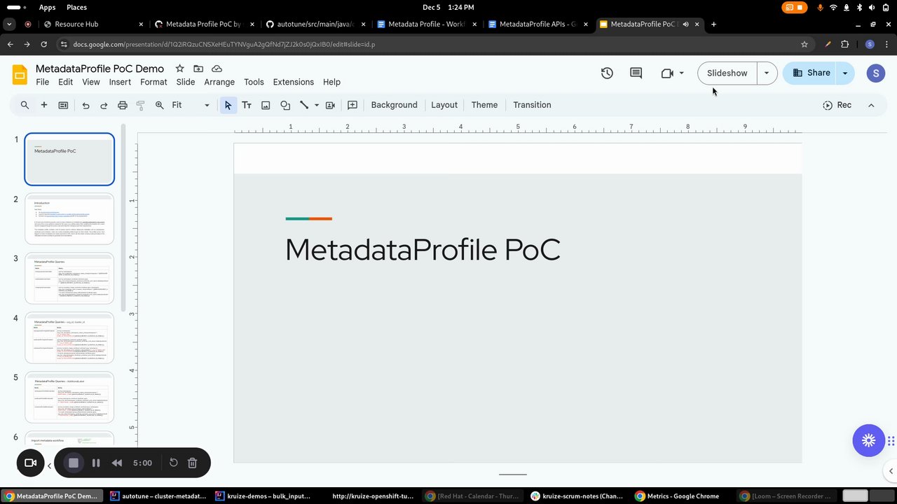Screen dimensions: 897x504
Task: Open the Search the menus tool
Action: (x=25, y=105)
